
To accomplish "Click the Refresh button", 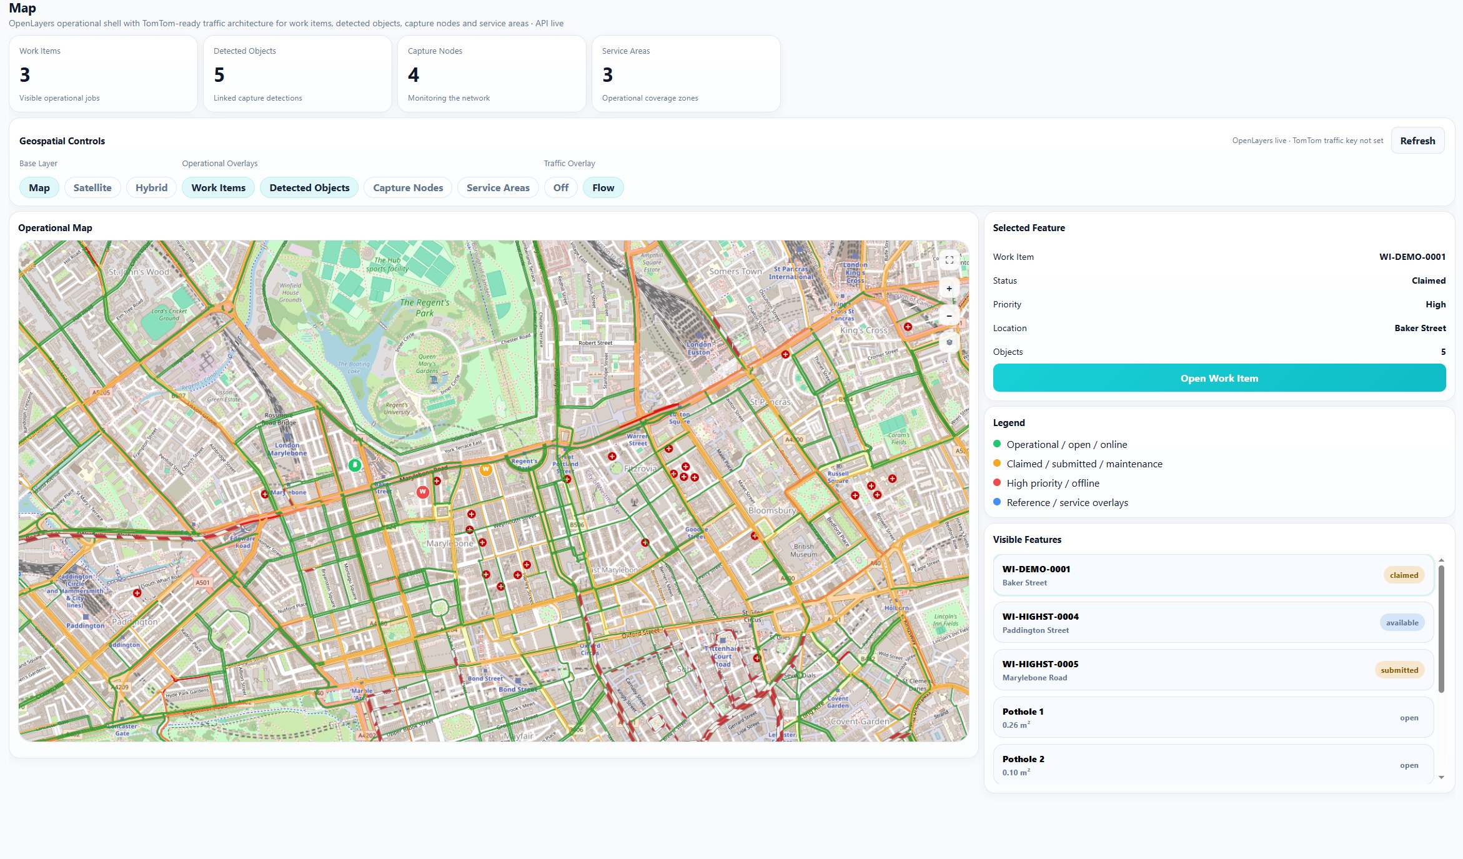I will coord(1417,141).
